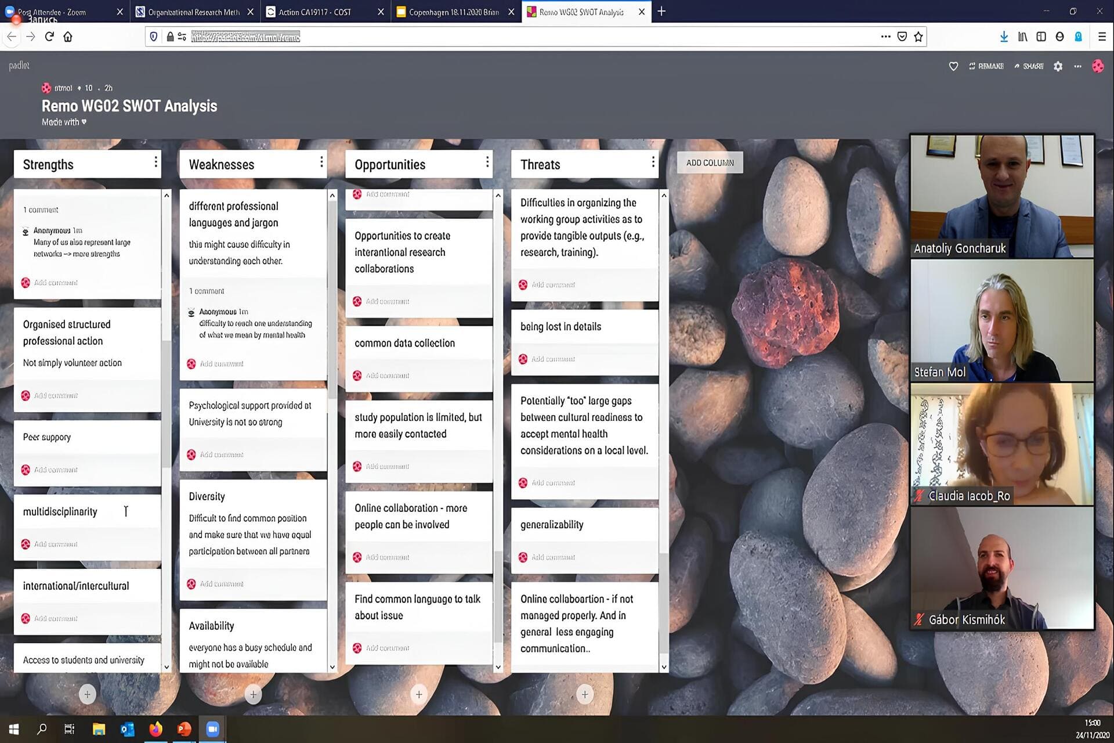Add a post under Threats column

(584, 694)
